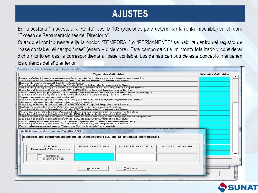The width and height of the screenshot is (258, 193).
Task: Click the vertical scrollbar thumb of addition list
Action: click(x=235, y=90)
